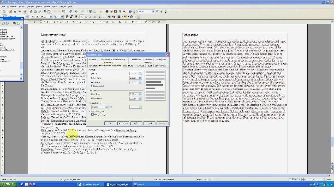Expand the Font Color dropdown arrow

click(122, 17)
